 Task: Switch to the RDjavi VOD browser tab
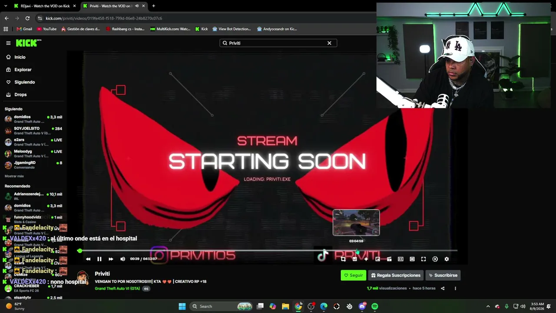(x=45, y=6)
